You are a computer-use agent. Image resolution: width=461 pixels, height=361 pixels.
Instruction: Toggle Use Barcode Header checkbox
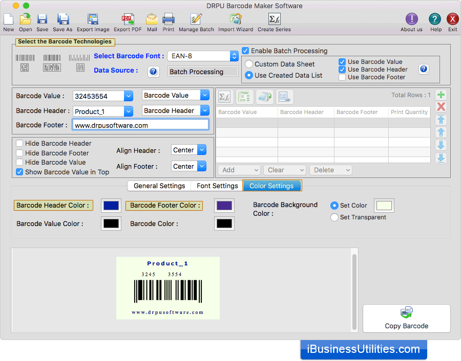pos(342,70)
